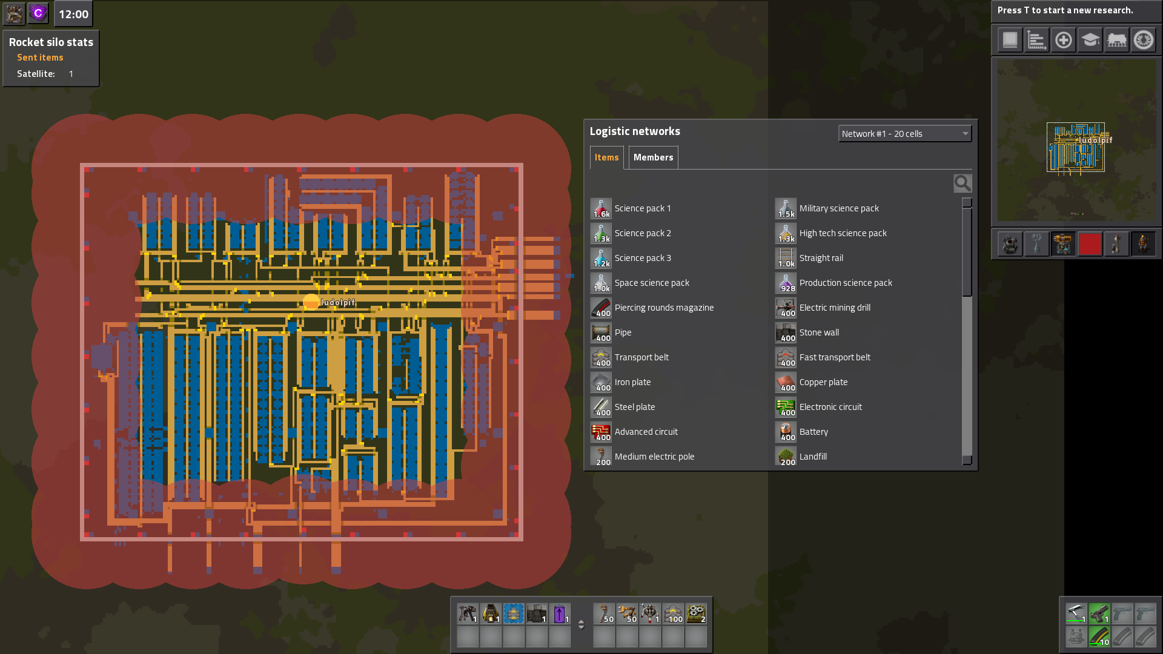This screenshot has height=654, width=1163.
Task: Click the Battery item icon
Action: 786,432
